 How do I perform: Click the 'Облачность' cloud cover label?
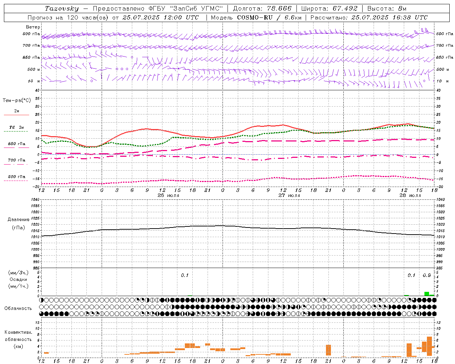click(18, 309)
